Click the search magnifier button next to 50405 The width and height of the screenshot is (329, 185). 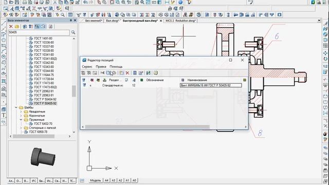(73, 32)
